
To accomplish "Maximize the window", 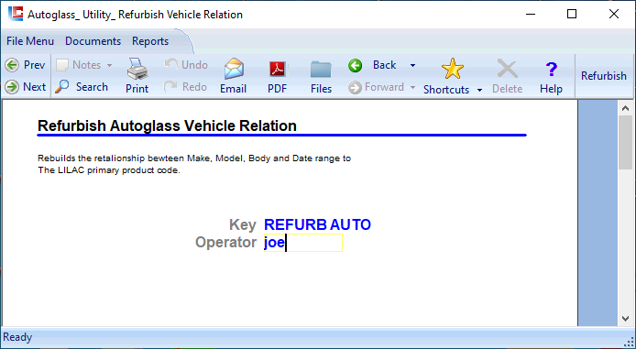I will [x=572, y=14].
